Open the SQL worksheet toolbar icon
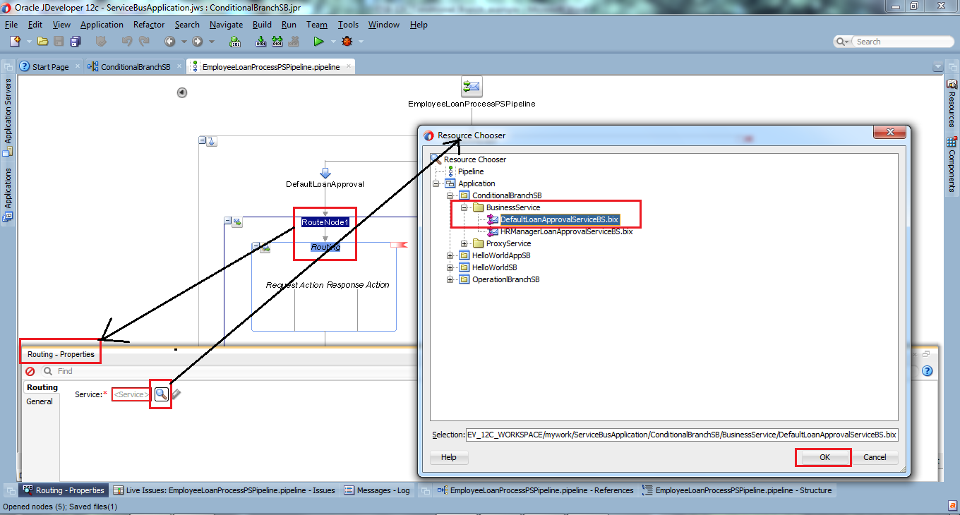 click(x=235, y=42)
